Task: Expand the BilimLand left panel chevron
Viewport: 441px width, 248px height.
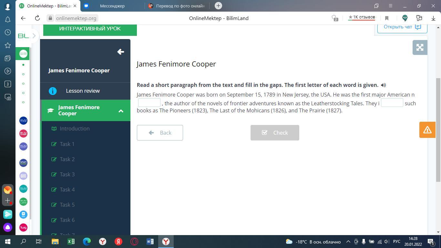Action: 34,36
